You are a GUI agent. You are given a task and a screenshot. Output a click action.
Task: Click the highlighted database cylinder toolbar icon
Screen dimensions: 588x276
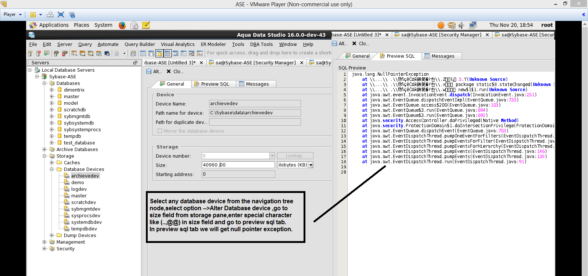[159, 53]
